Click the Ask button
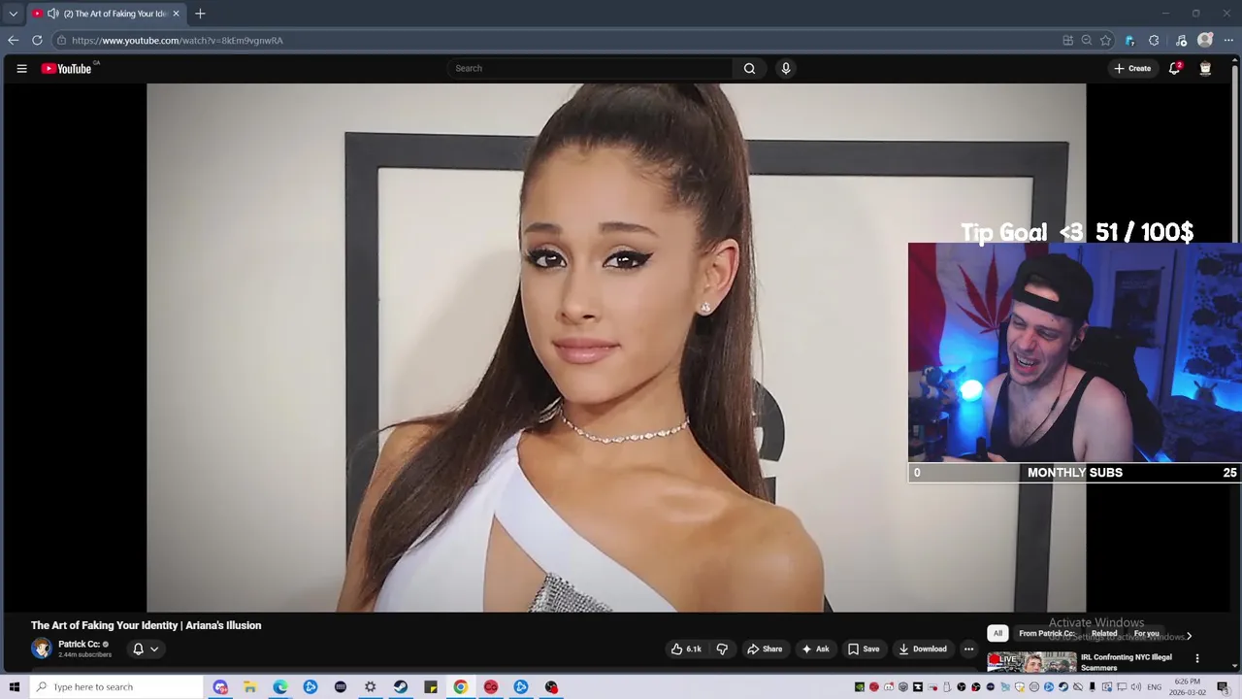 pyautogui.click(x=815, y=649)
